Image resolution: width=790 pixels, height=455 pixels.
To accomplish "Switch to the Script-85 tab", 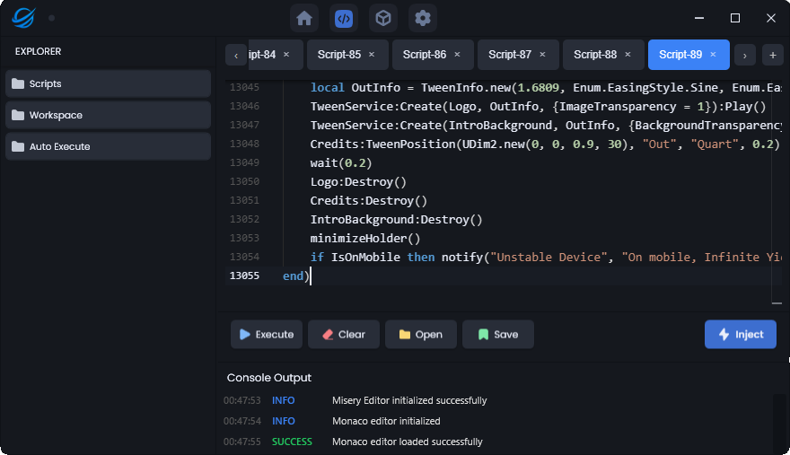I will (339, 55).
